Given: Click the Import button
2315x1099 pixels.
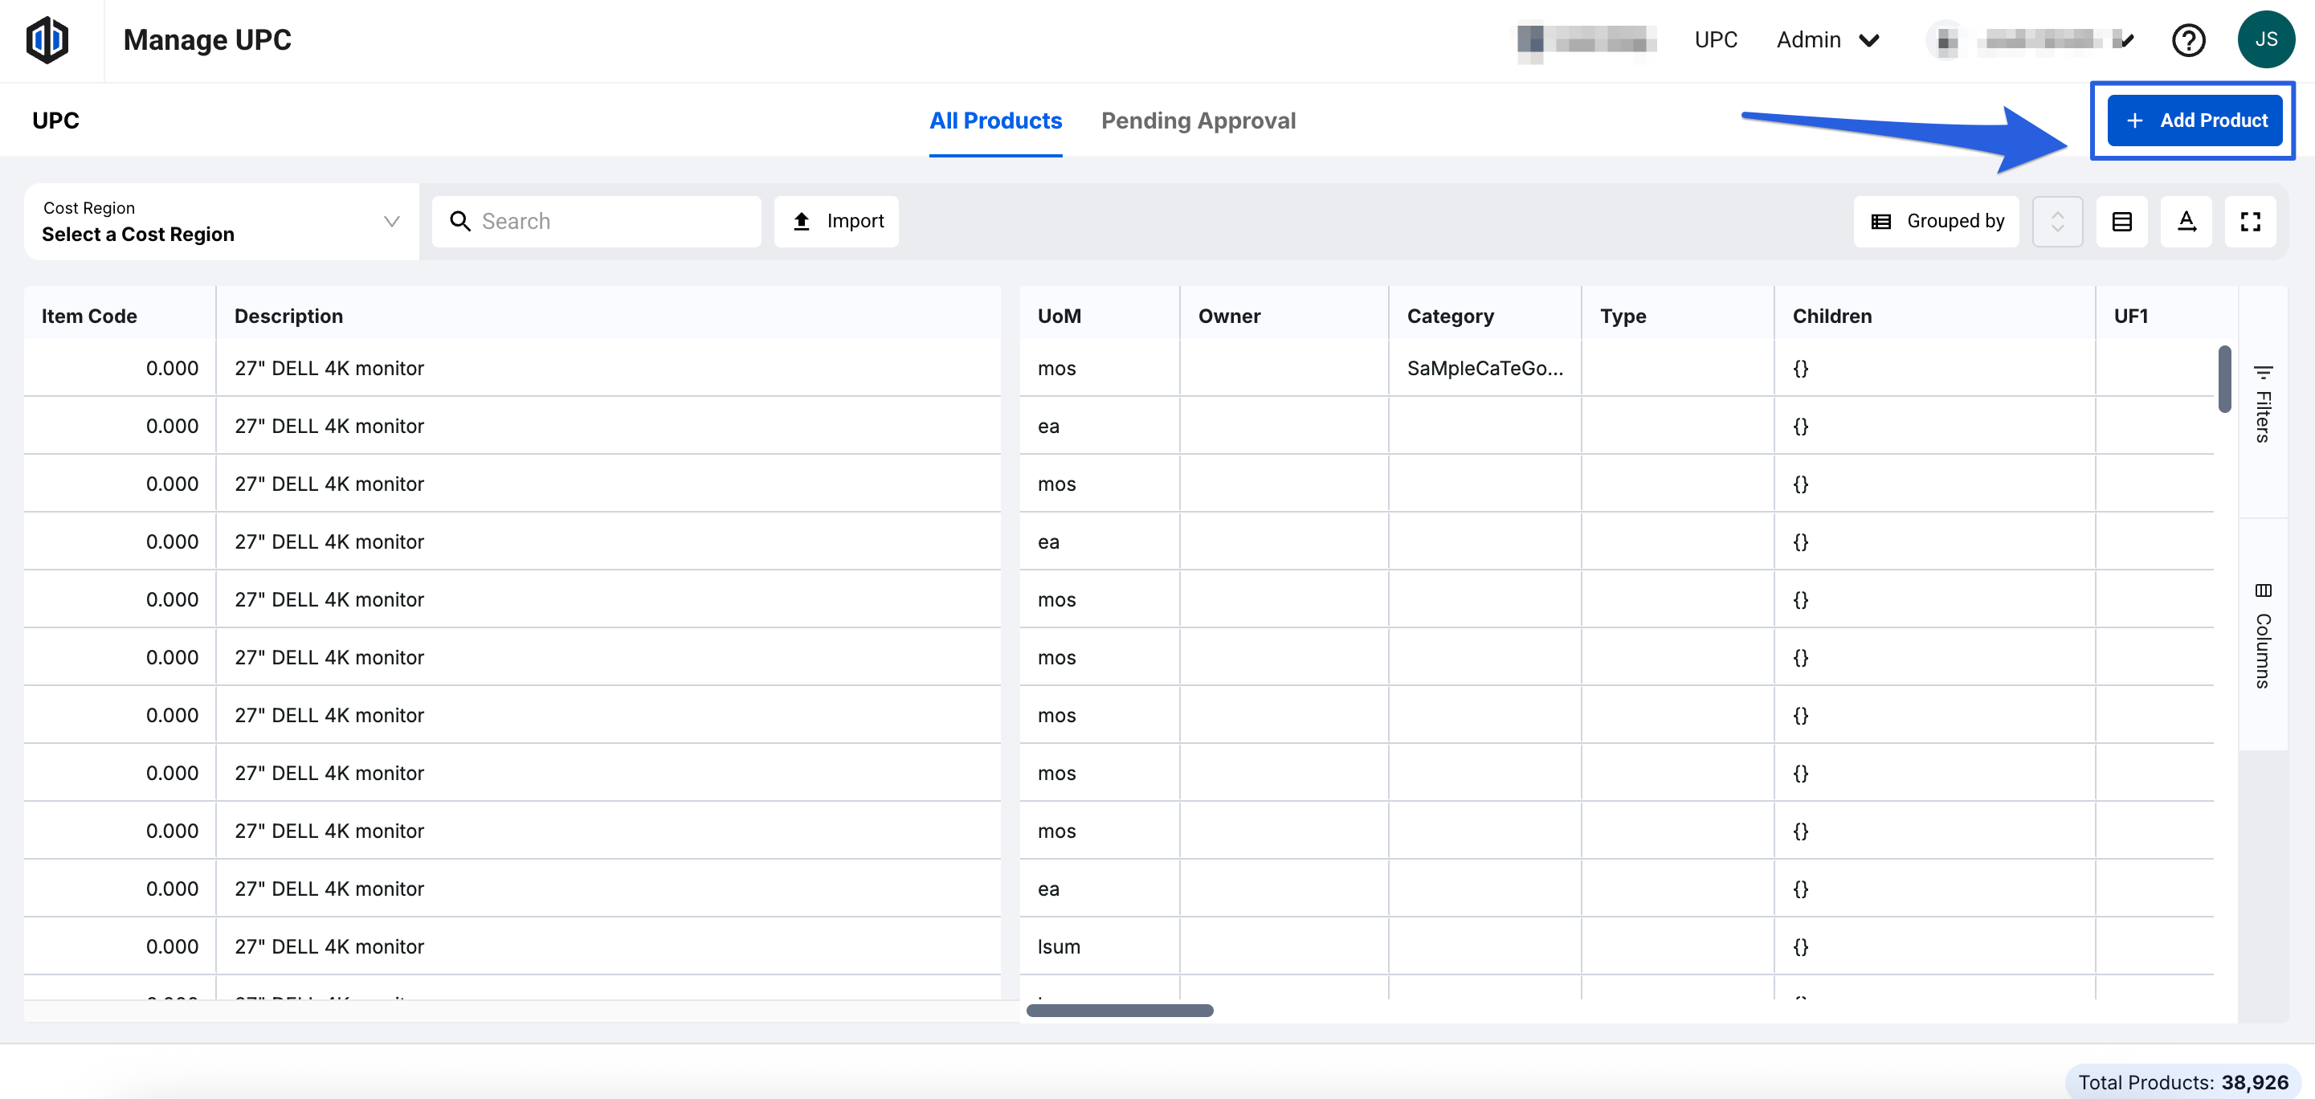Looking at the screenshot, I should tap(837, 221).
